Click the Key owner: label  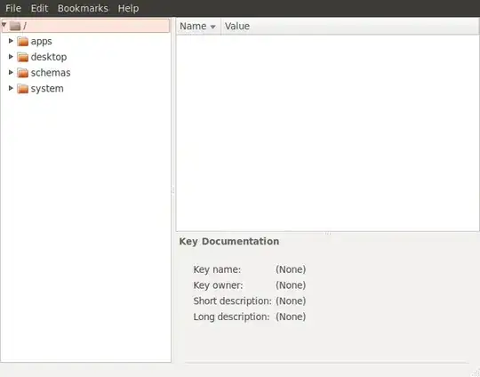pos(218,285)
